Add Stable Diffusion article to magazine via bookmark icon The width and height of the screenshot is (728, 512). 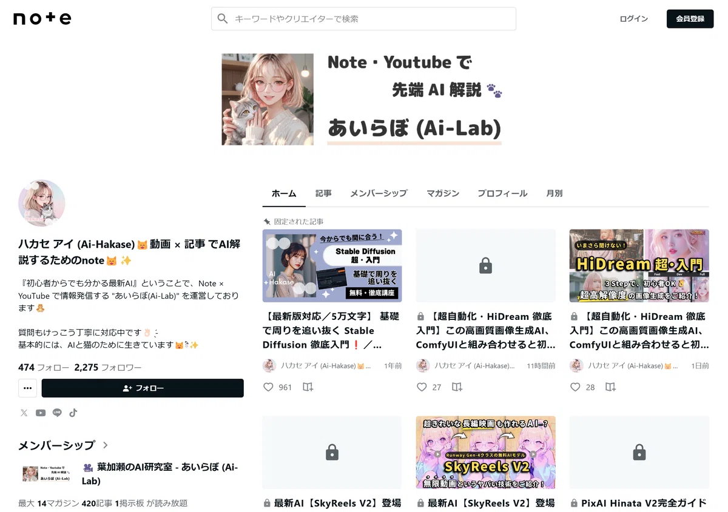[x=308, y=387]
